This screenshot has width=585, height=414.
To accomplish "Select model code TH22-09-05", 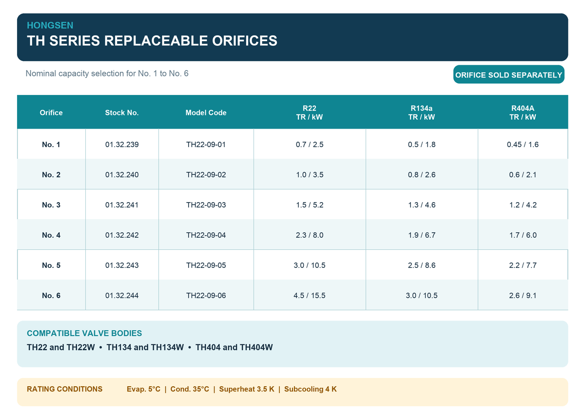I will point(206,265).
